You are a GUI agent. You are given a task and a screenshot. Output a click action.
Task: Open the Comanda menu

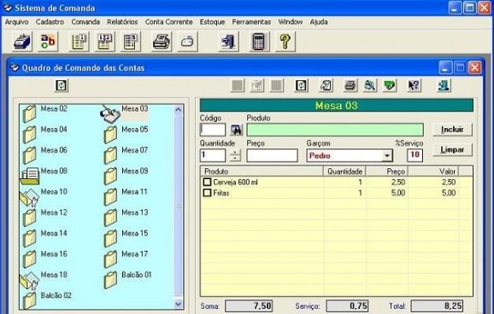(85, 21)
